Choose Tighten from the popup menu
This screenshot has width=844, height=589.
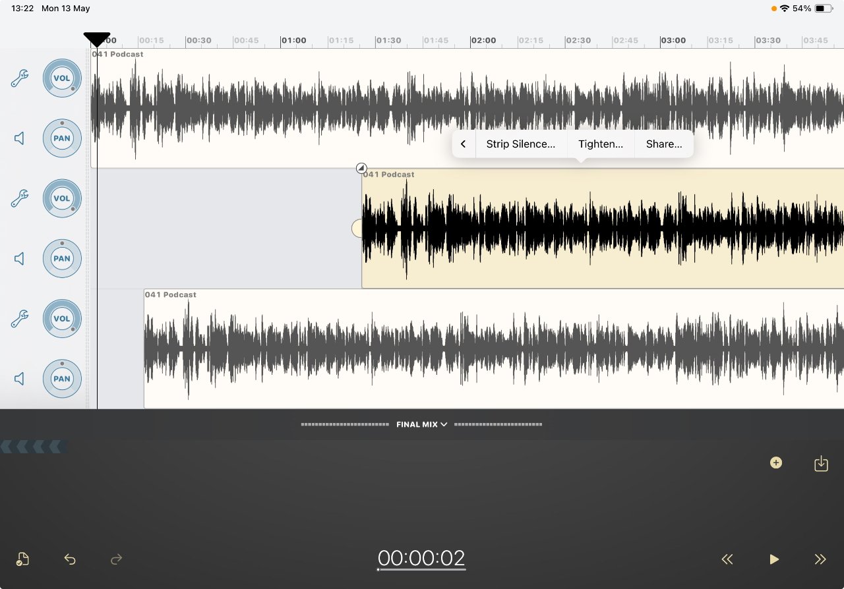point(600,144)
